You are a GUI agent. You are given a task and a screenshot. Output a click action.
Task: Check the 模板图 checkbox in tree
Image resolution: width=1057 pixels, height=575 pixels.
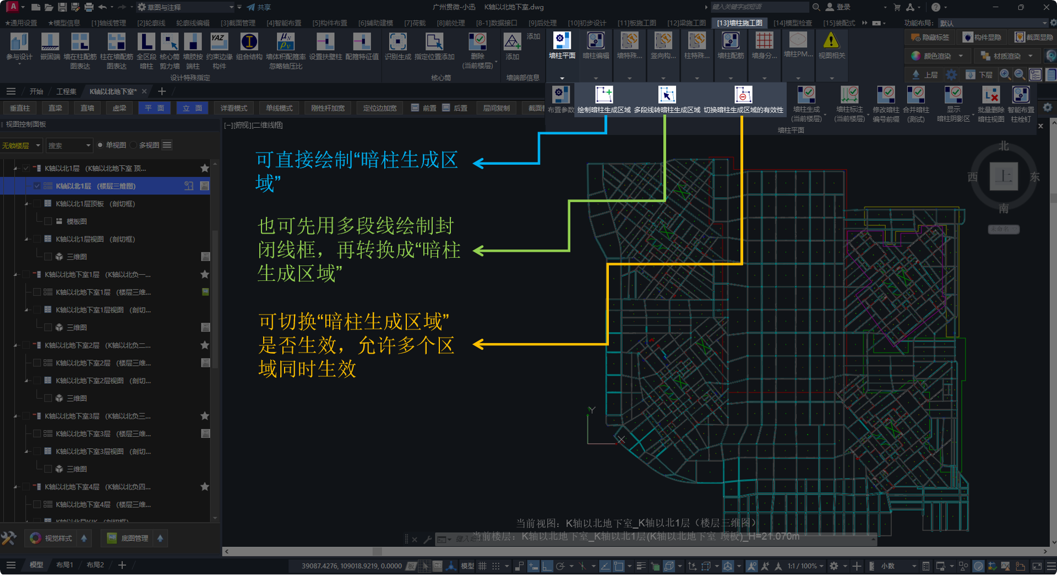pos(48,221)
